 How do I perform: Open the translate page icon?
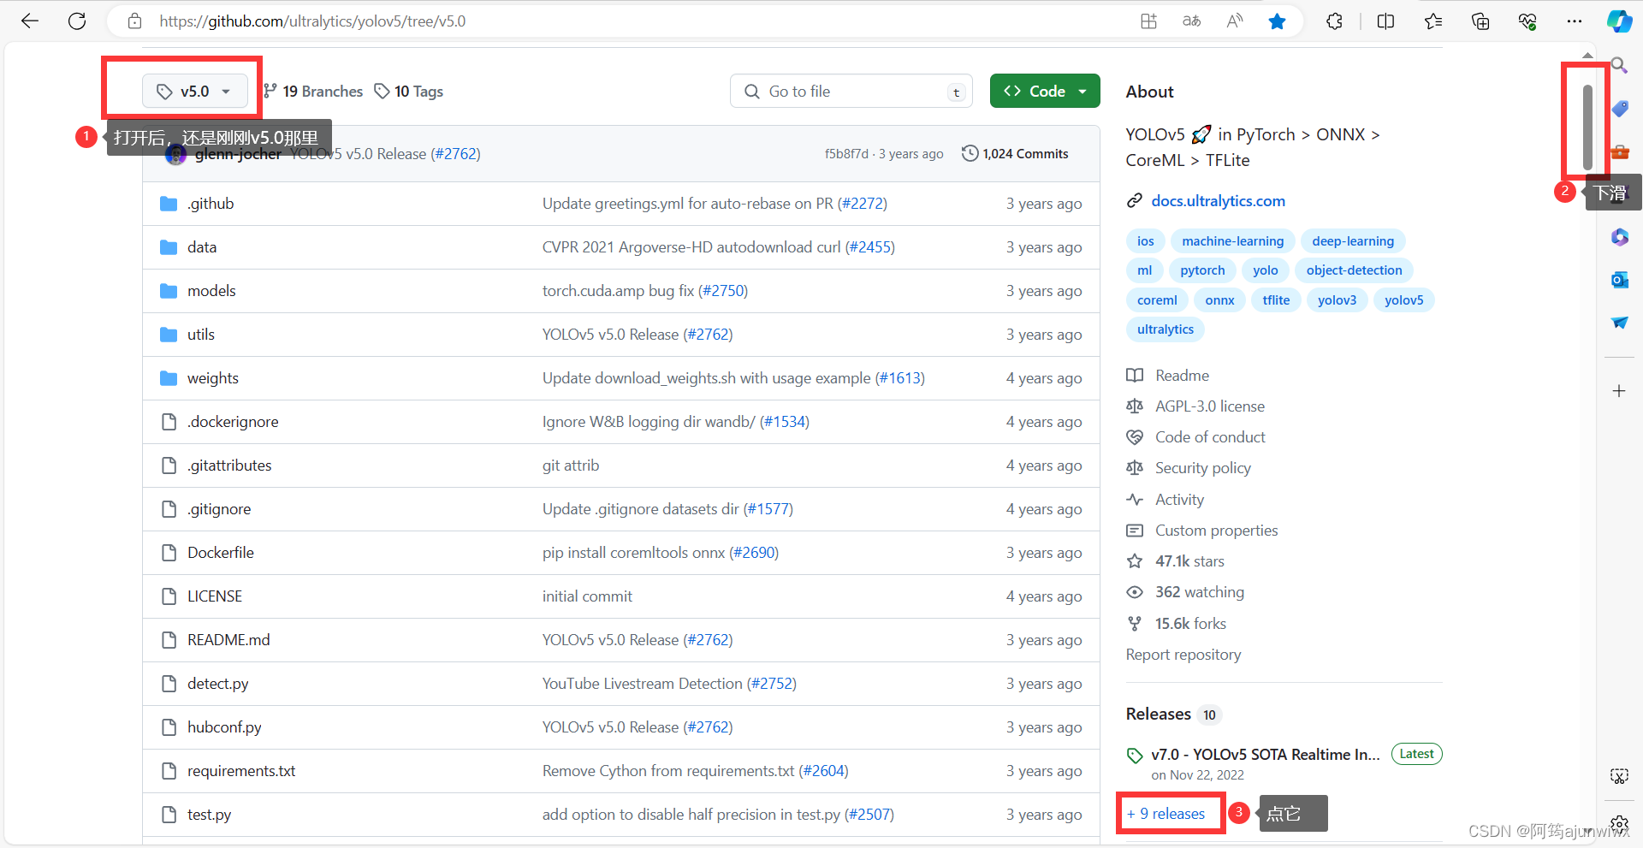click(1191, 21)
